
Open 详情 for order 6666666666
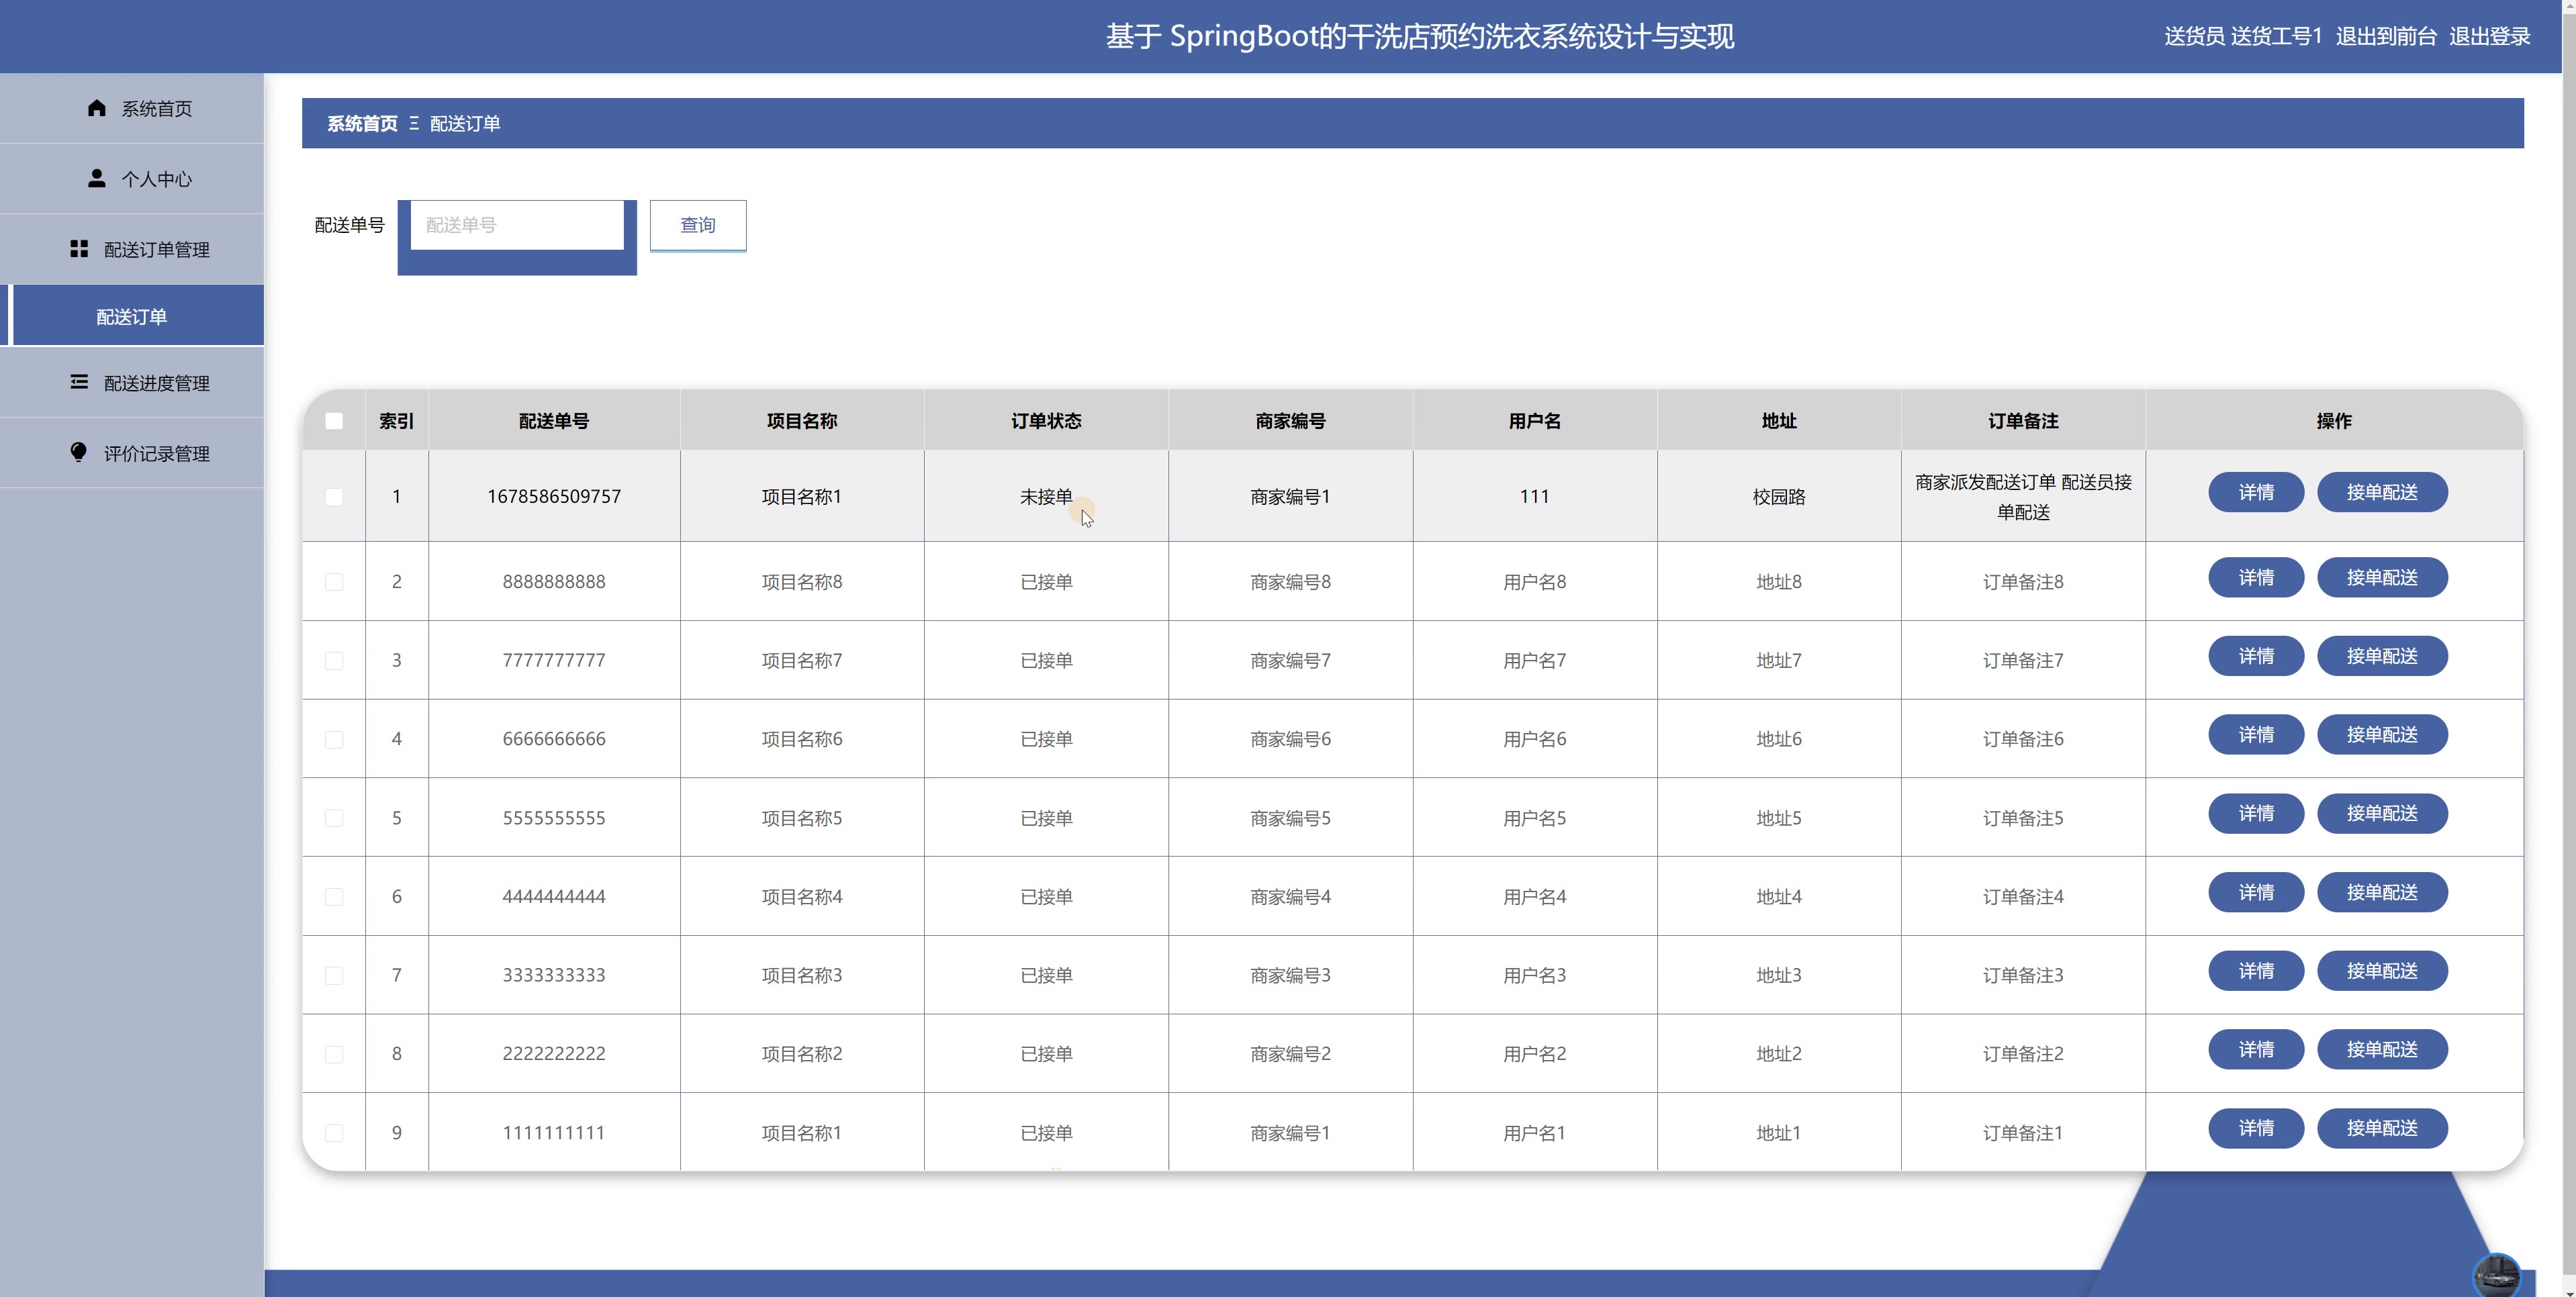point(2256,734)
